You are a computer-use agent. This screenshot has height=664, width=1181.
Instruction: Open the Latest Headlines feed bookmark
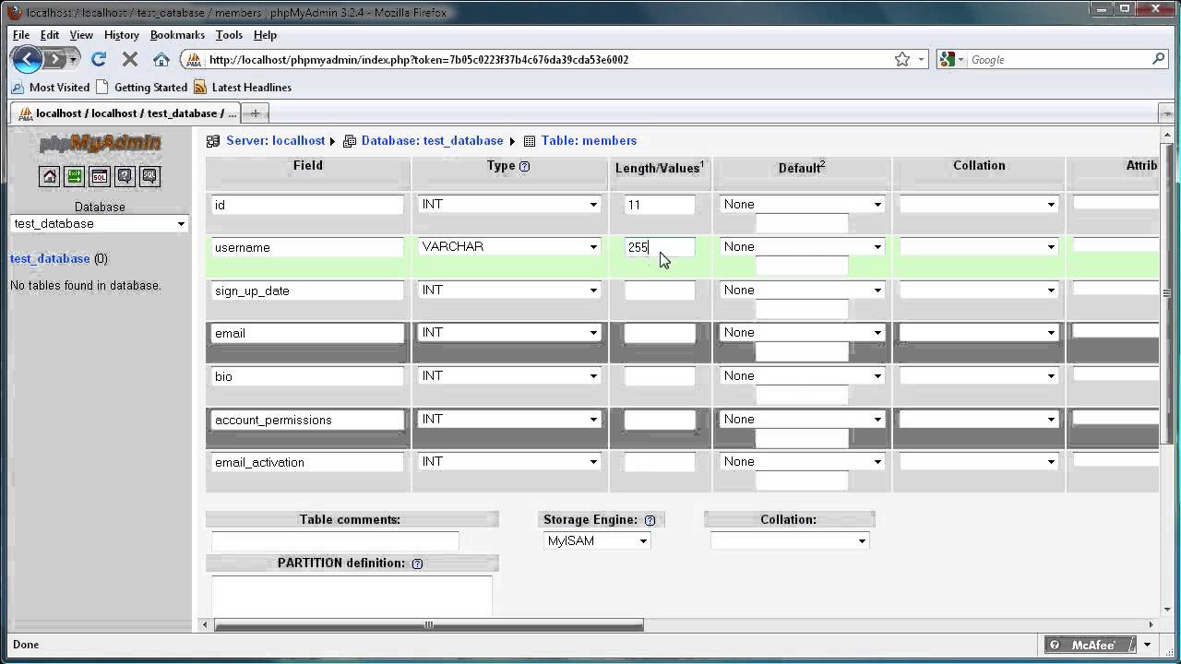[243, 88]
